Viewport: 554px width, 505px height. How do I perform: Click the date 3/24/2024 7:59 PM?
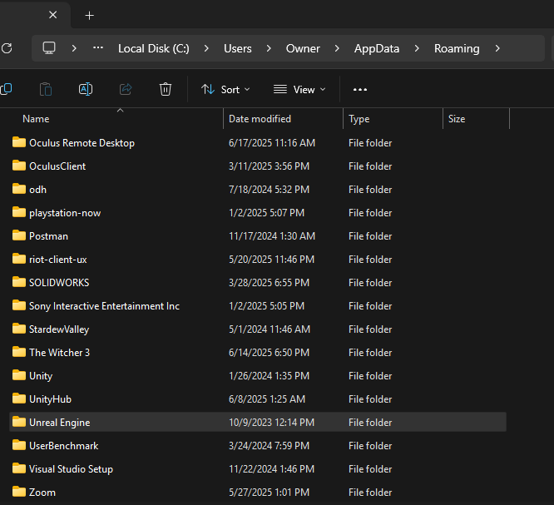[269, 446]
